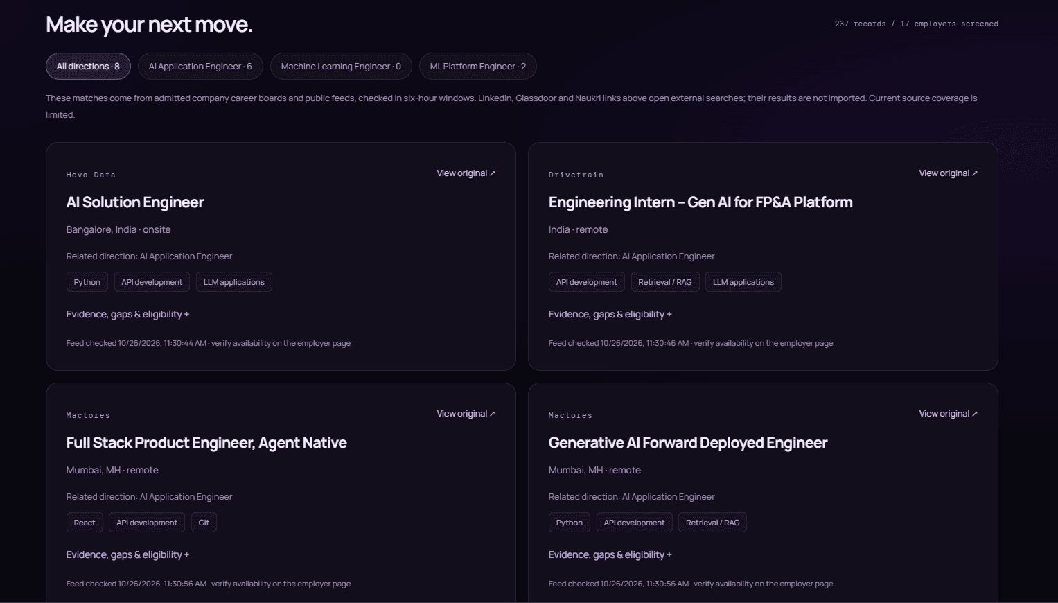Click Mumbai, MH · remote under Full Stack Product Engineer

tap(112, 470)
